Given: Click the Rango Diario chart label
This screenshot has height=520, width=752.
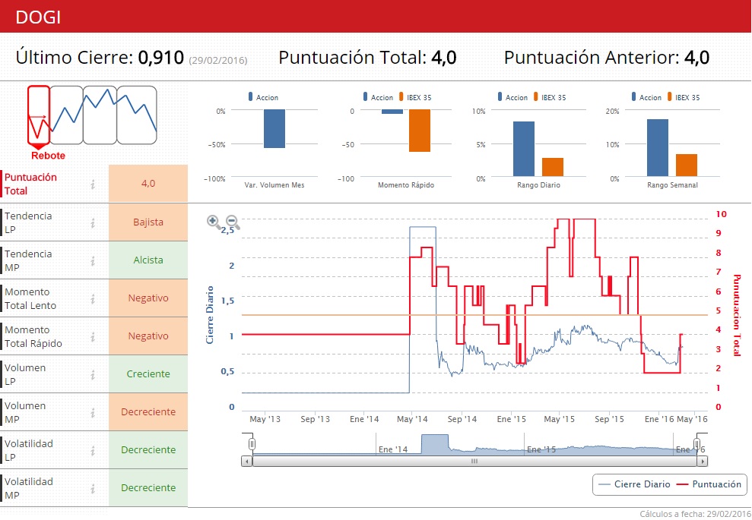Looking at the screenshot, I should [x=538, y=184].
